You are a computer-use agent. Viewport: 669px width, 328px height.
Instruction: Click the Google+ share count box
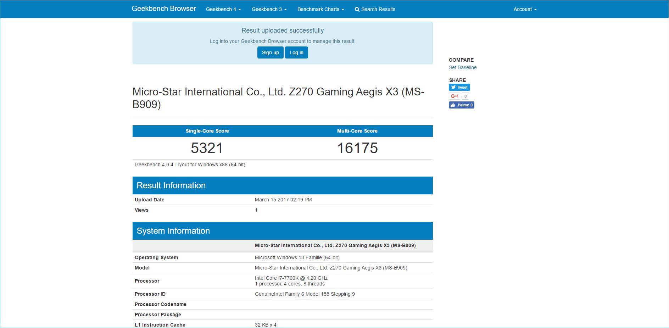click(465, 96)
